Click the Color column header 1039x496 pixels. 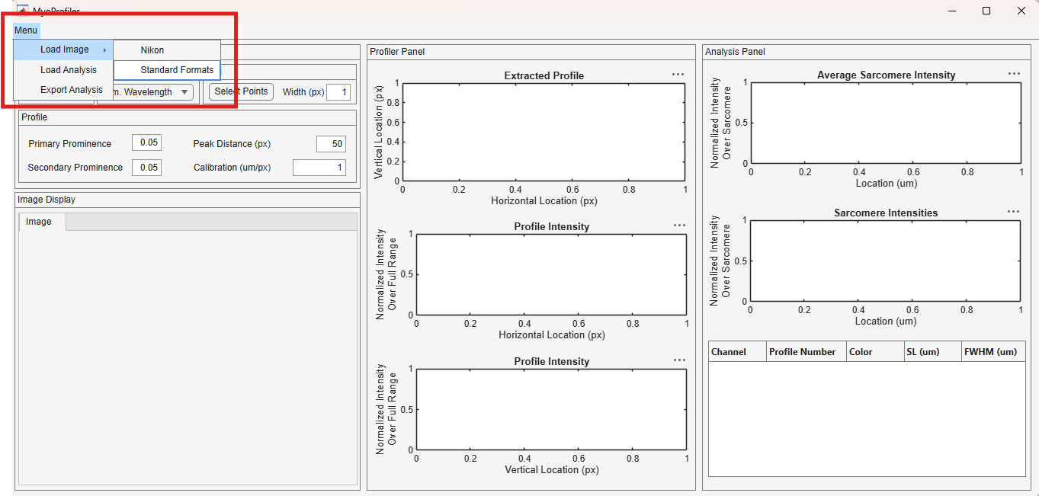(x=875, y=352)
